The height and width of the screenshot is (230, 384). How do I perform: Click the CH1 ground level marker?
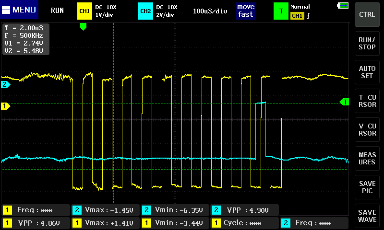click(x=5, y=106)
